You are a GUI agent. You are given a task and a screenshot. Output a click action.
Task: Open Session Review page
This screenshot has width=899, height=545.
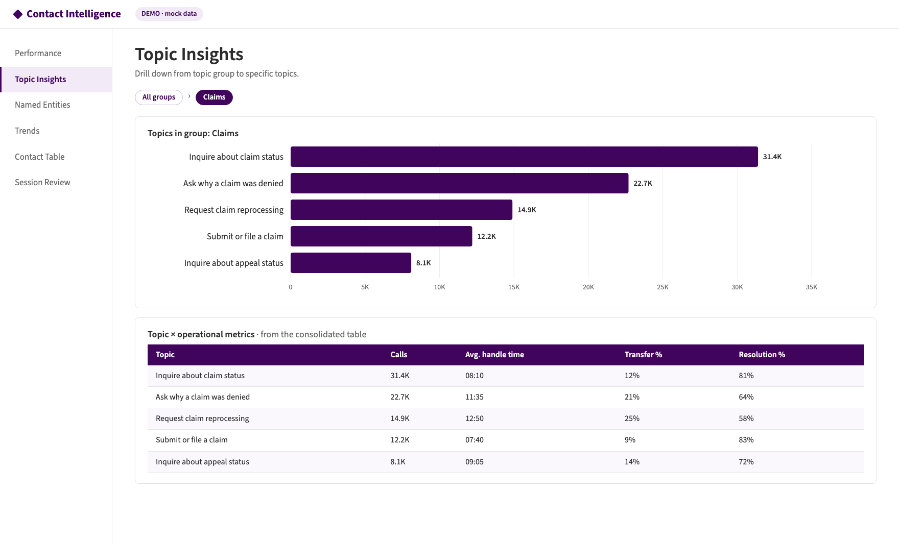point(56,183)
